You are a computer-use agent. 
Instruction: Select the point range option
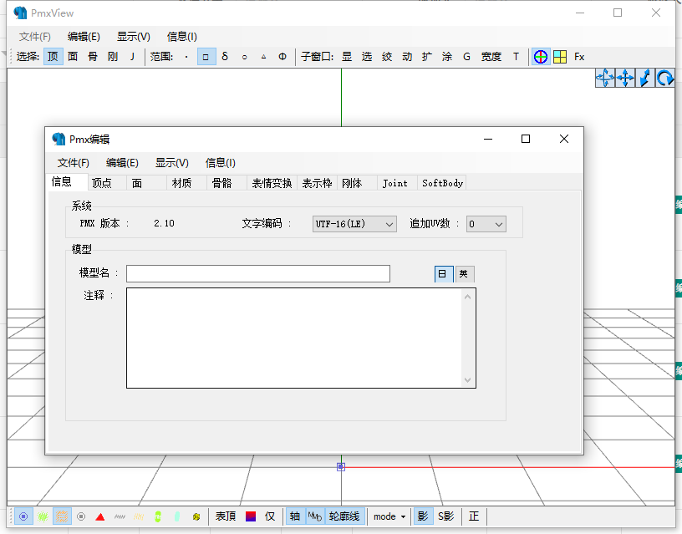pyautogui.click(x=186, y=57)
